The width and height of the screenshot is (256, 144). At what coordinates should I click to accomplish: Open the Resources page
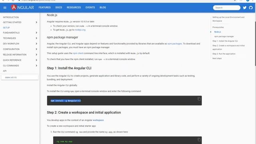coord(74,8)
